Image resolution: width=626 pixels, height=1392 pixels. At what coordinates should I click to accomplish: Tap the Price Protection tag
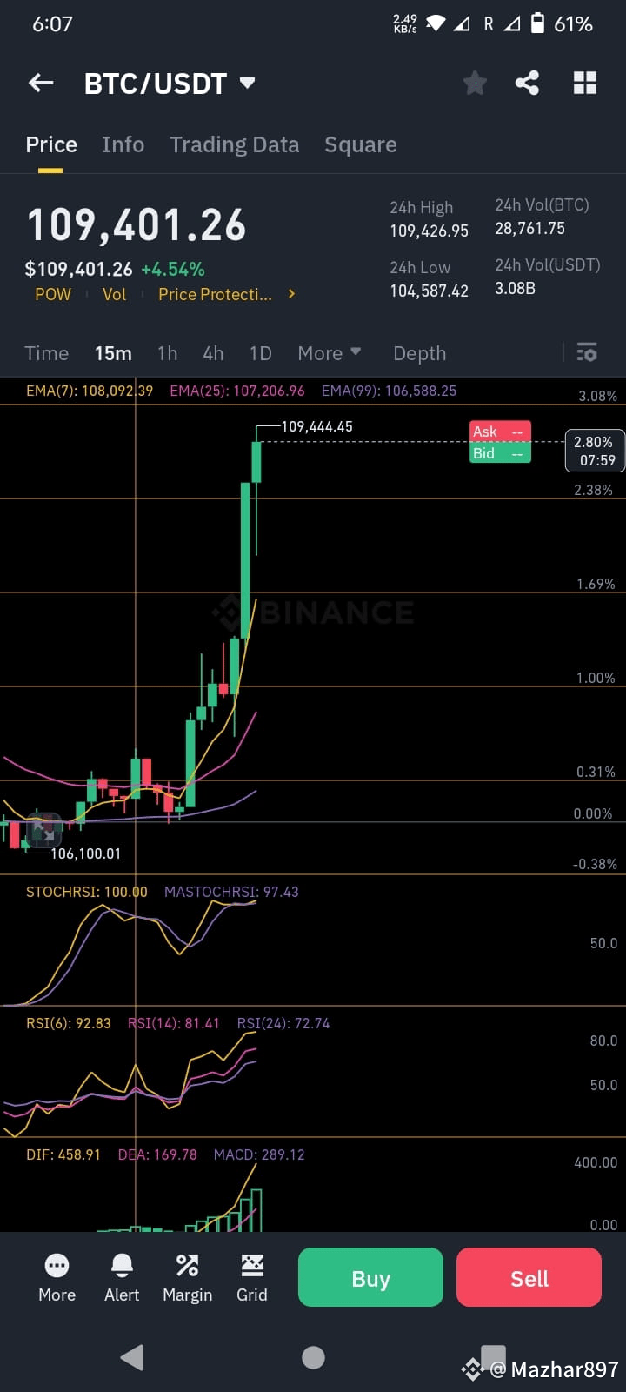[215, 294]
